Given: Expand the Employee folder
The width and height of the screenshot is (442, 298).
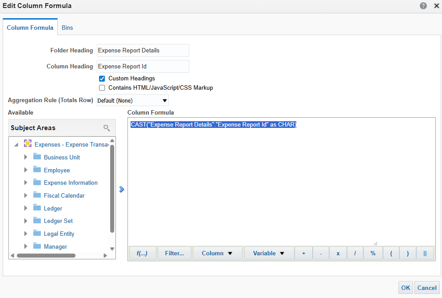Looking at the screenshot, I should click(26, 170).
